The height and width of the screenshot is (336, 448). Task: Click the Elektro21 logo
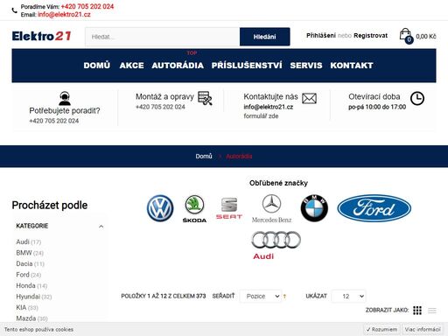tap(42, 36)
